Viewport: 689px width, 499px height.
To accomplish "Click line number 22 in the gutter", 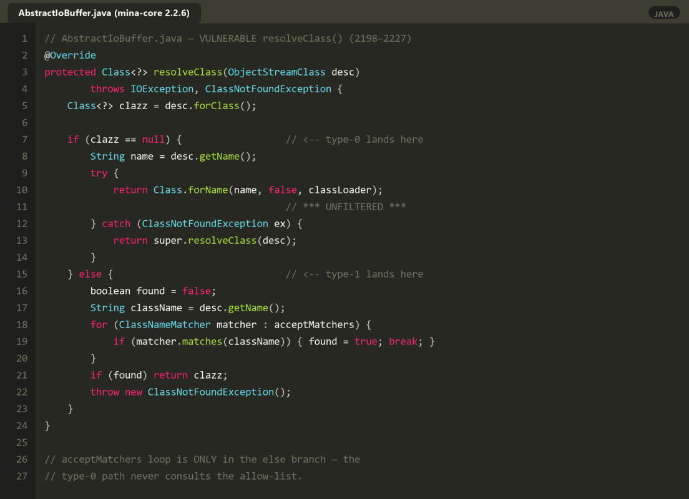I will point(21,392).
